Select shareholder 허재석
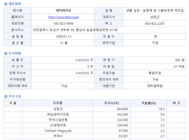Screen dimensions: 189x140 (58, 136)
